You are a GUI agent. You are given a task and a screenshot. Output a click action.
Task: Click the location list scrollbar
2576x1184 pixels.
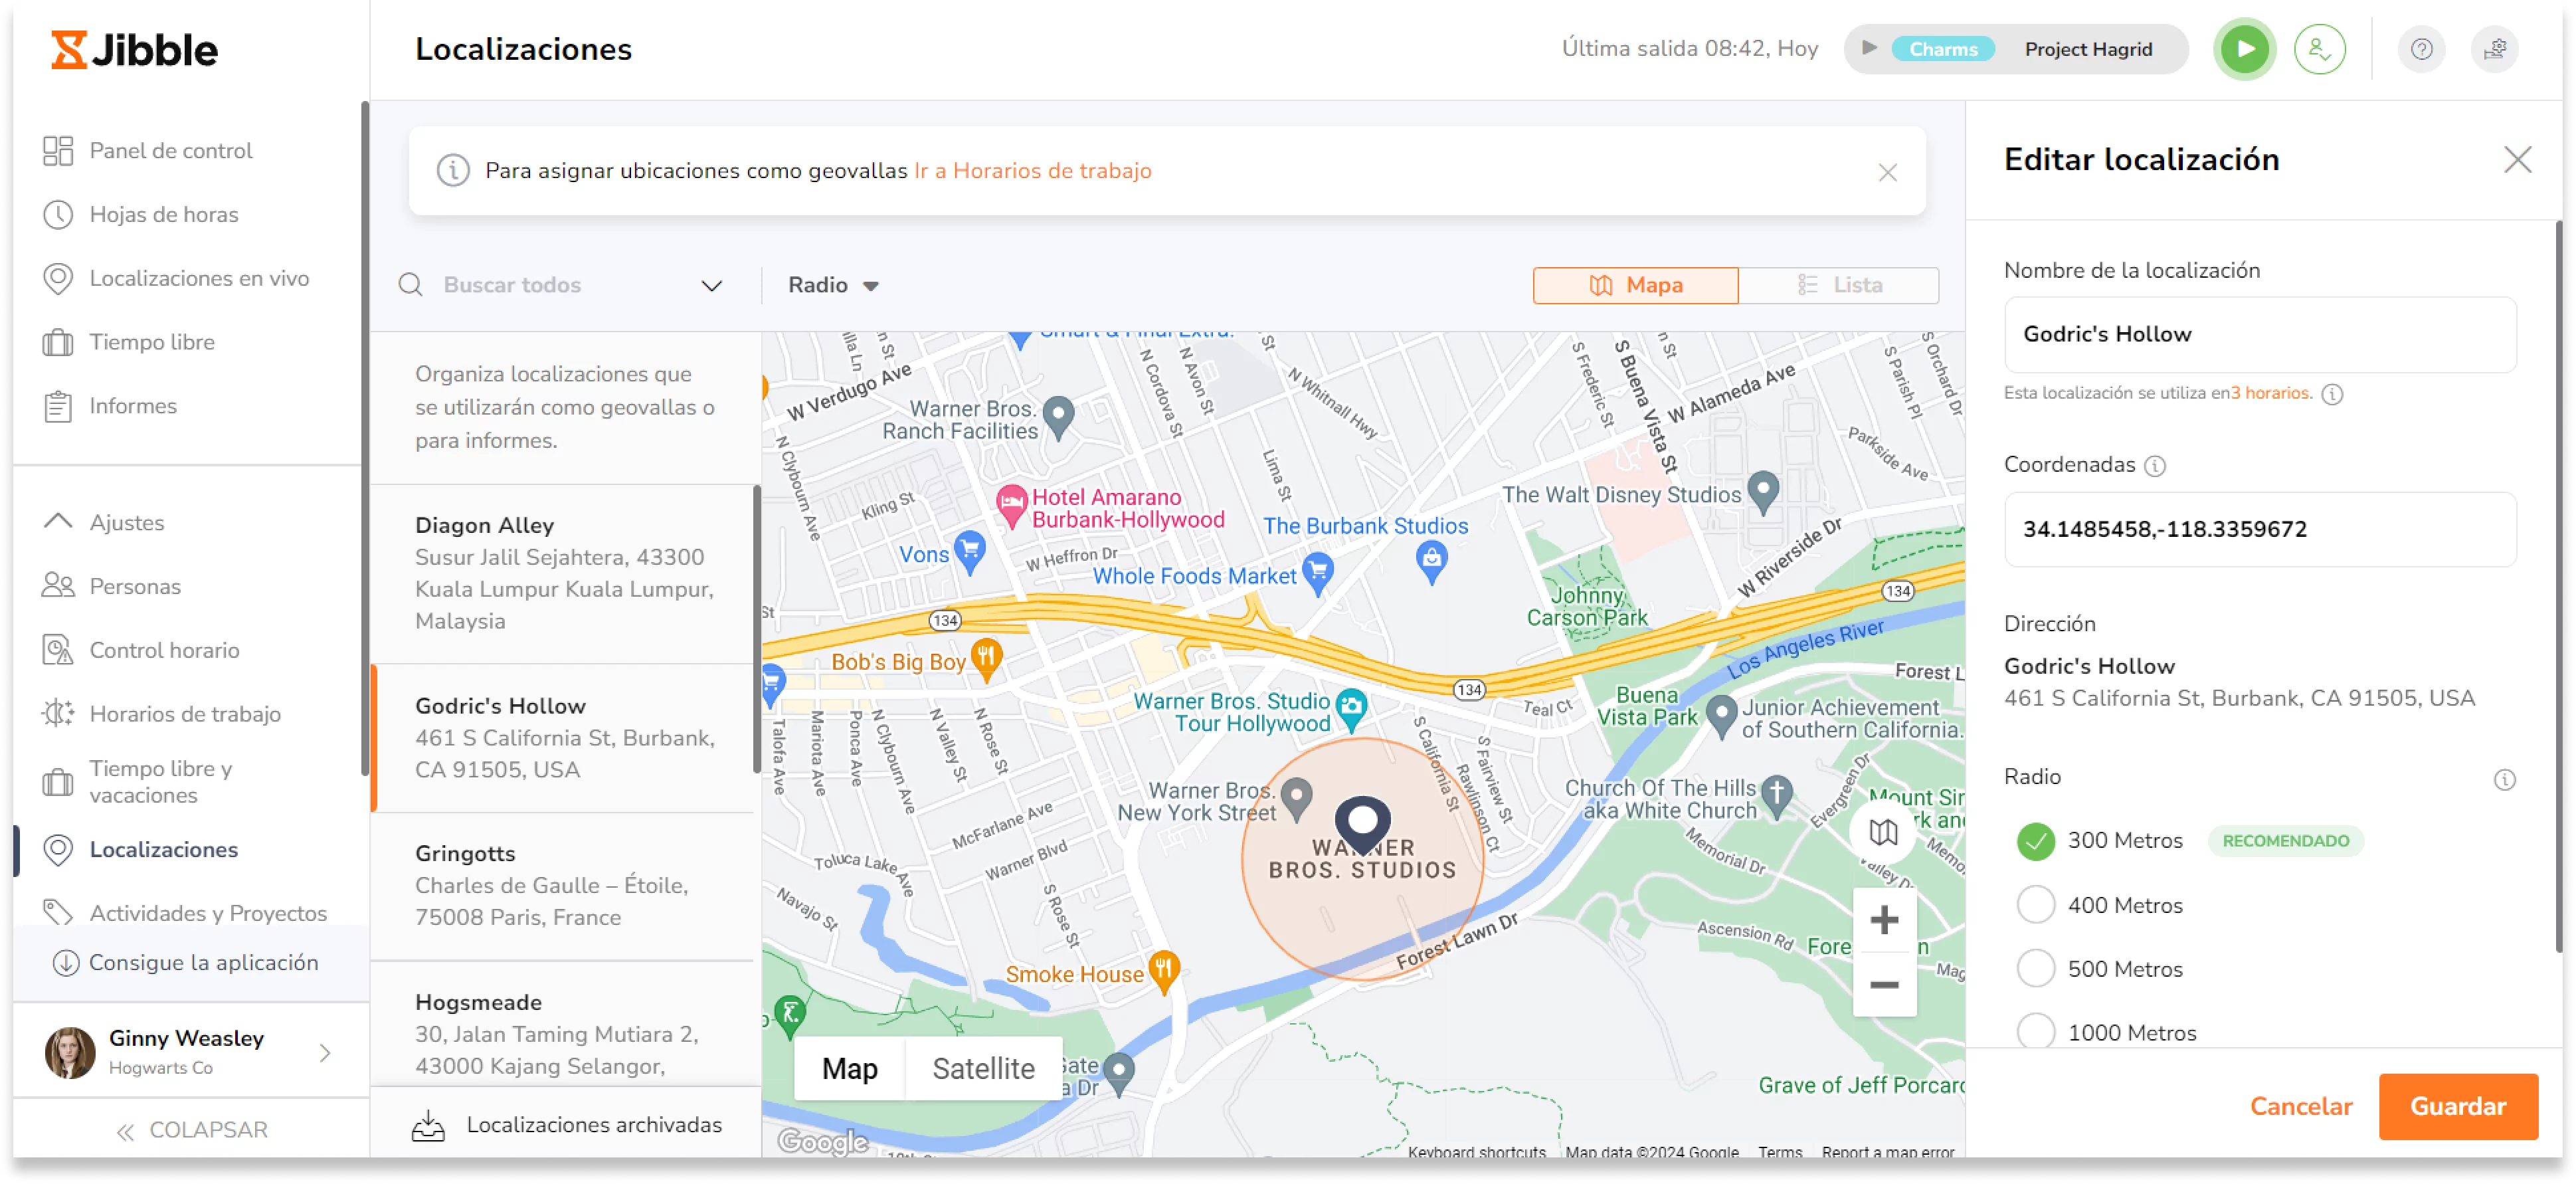point(757,630)
